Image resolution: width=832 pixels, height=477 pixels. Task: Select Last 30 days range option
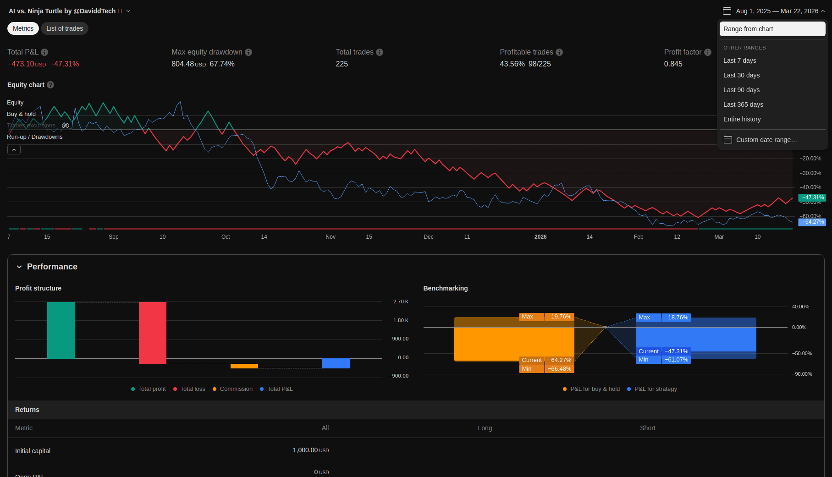741,75
